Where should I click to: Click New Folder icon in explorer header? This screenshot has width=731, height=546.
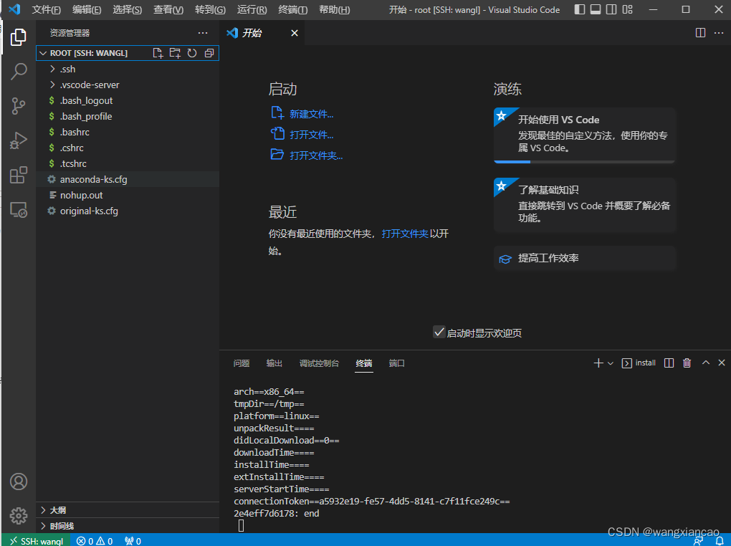(175, 53)
